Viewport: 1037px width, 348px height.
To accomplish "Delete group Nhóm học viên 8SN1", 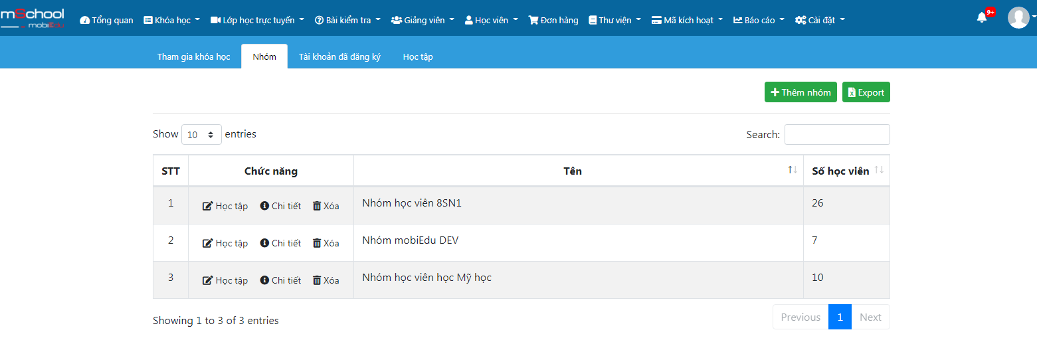I will [326, 206].
